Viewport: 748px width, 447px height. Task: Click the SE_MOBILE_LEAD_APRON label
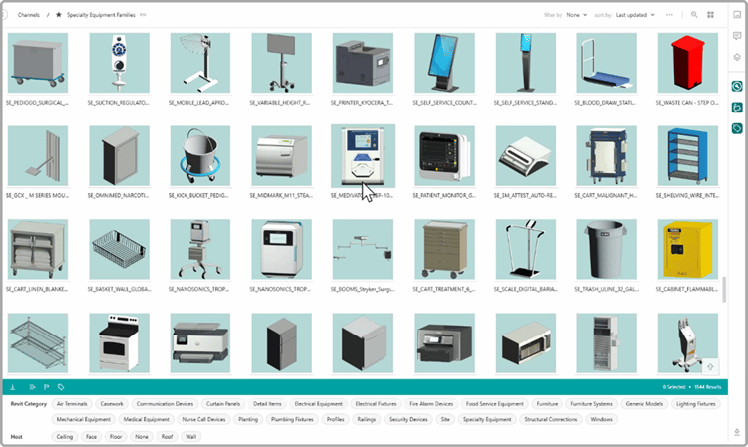198,103
